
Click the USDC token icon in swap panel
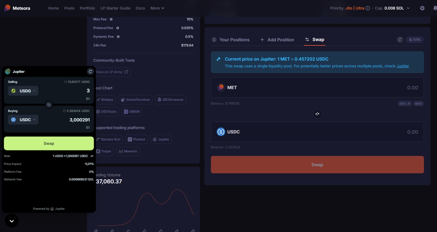coord(221,132)
